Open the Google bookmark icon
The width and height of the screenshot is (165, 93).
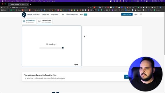pyautogui.click(x=61, y=10)
